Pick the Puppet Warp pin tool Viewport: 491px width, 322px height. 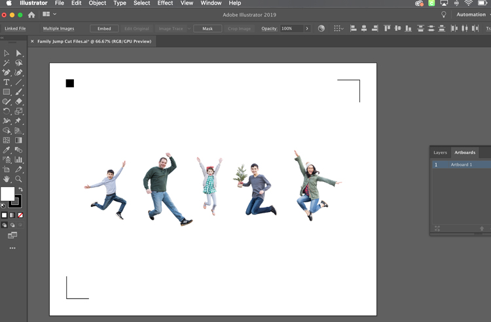point(18,121)
